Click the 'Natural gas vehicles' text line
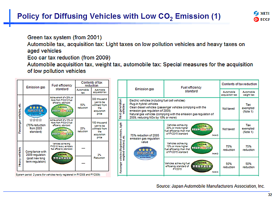 (x=172, y=116)
